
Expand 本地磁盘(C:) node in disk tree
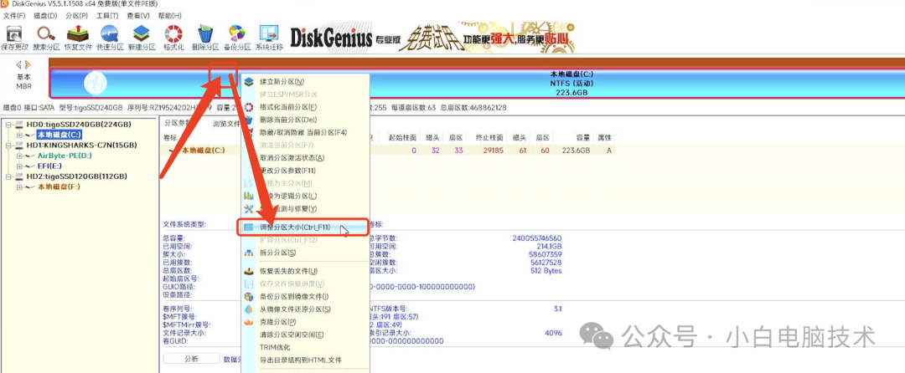pos(19,135)
